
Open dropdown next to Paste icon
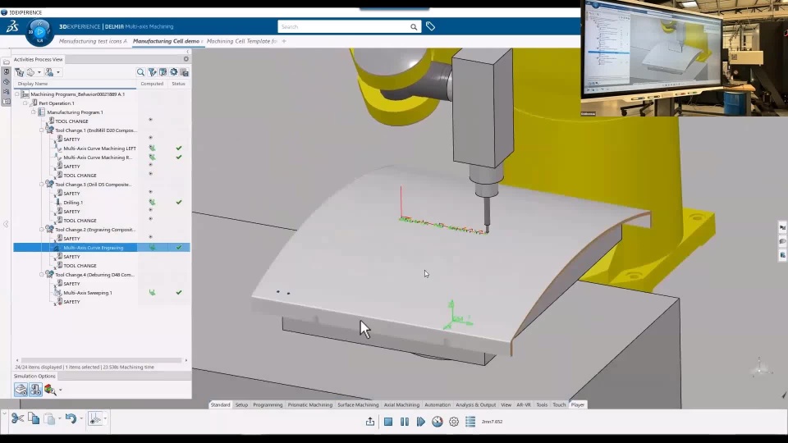point(59,418)
